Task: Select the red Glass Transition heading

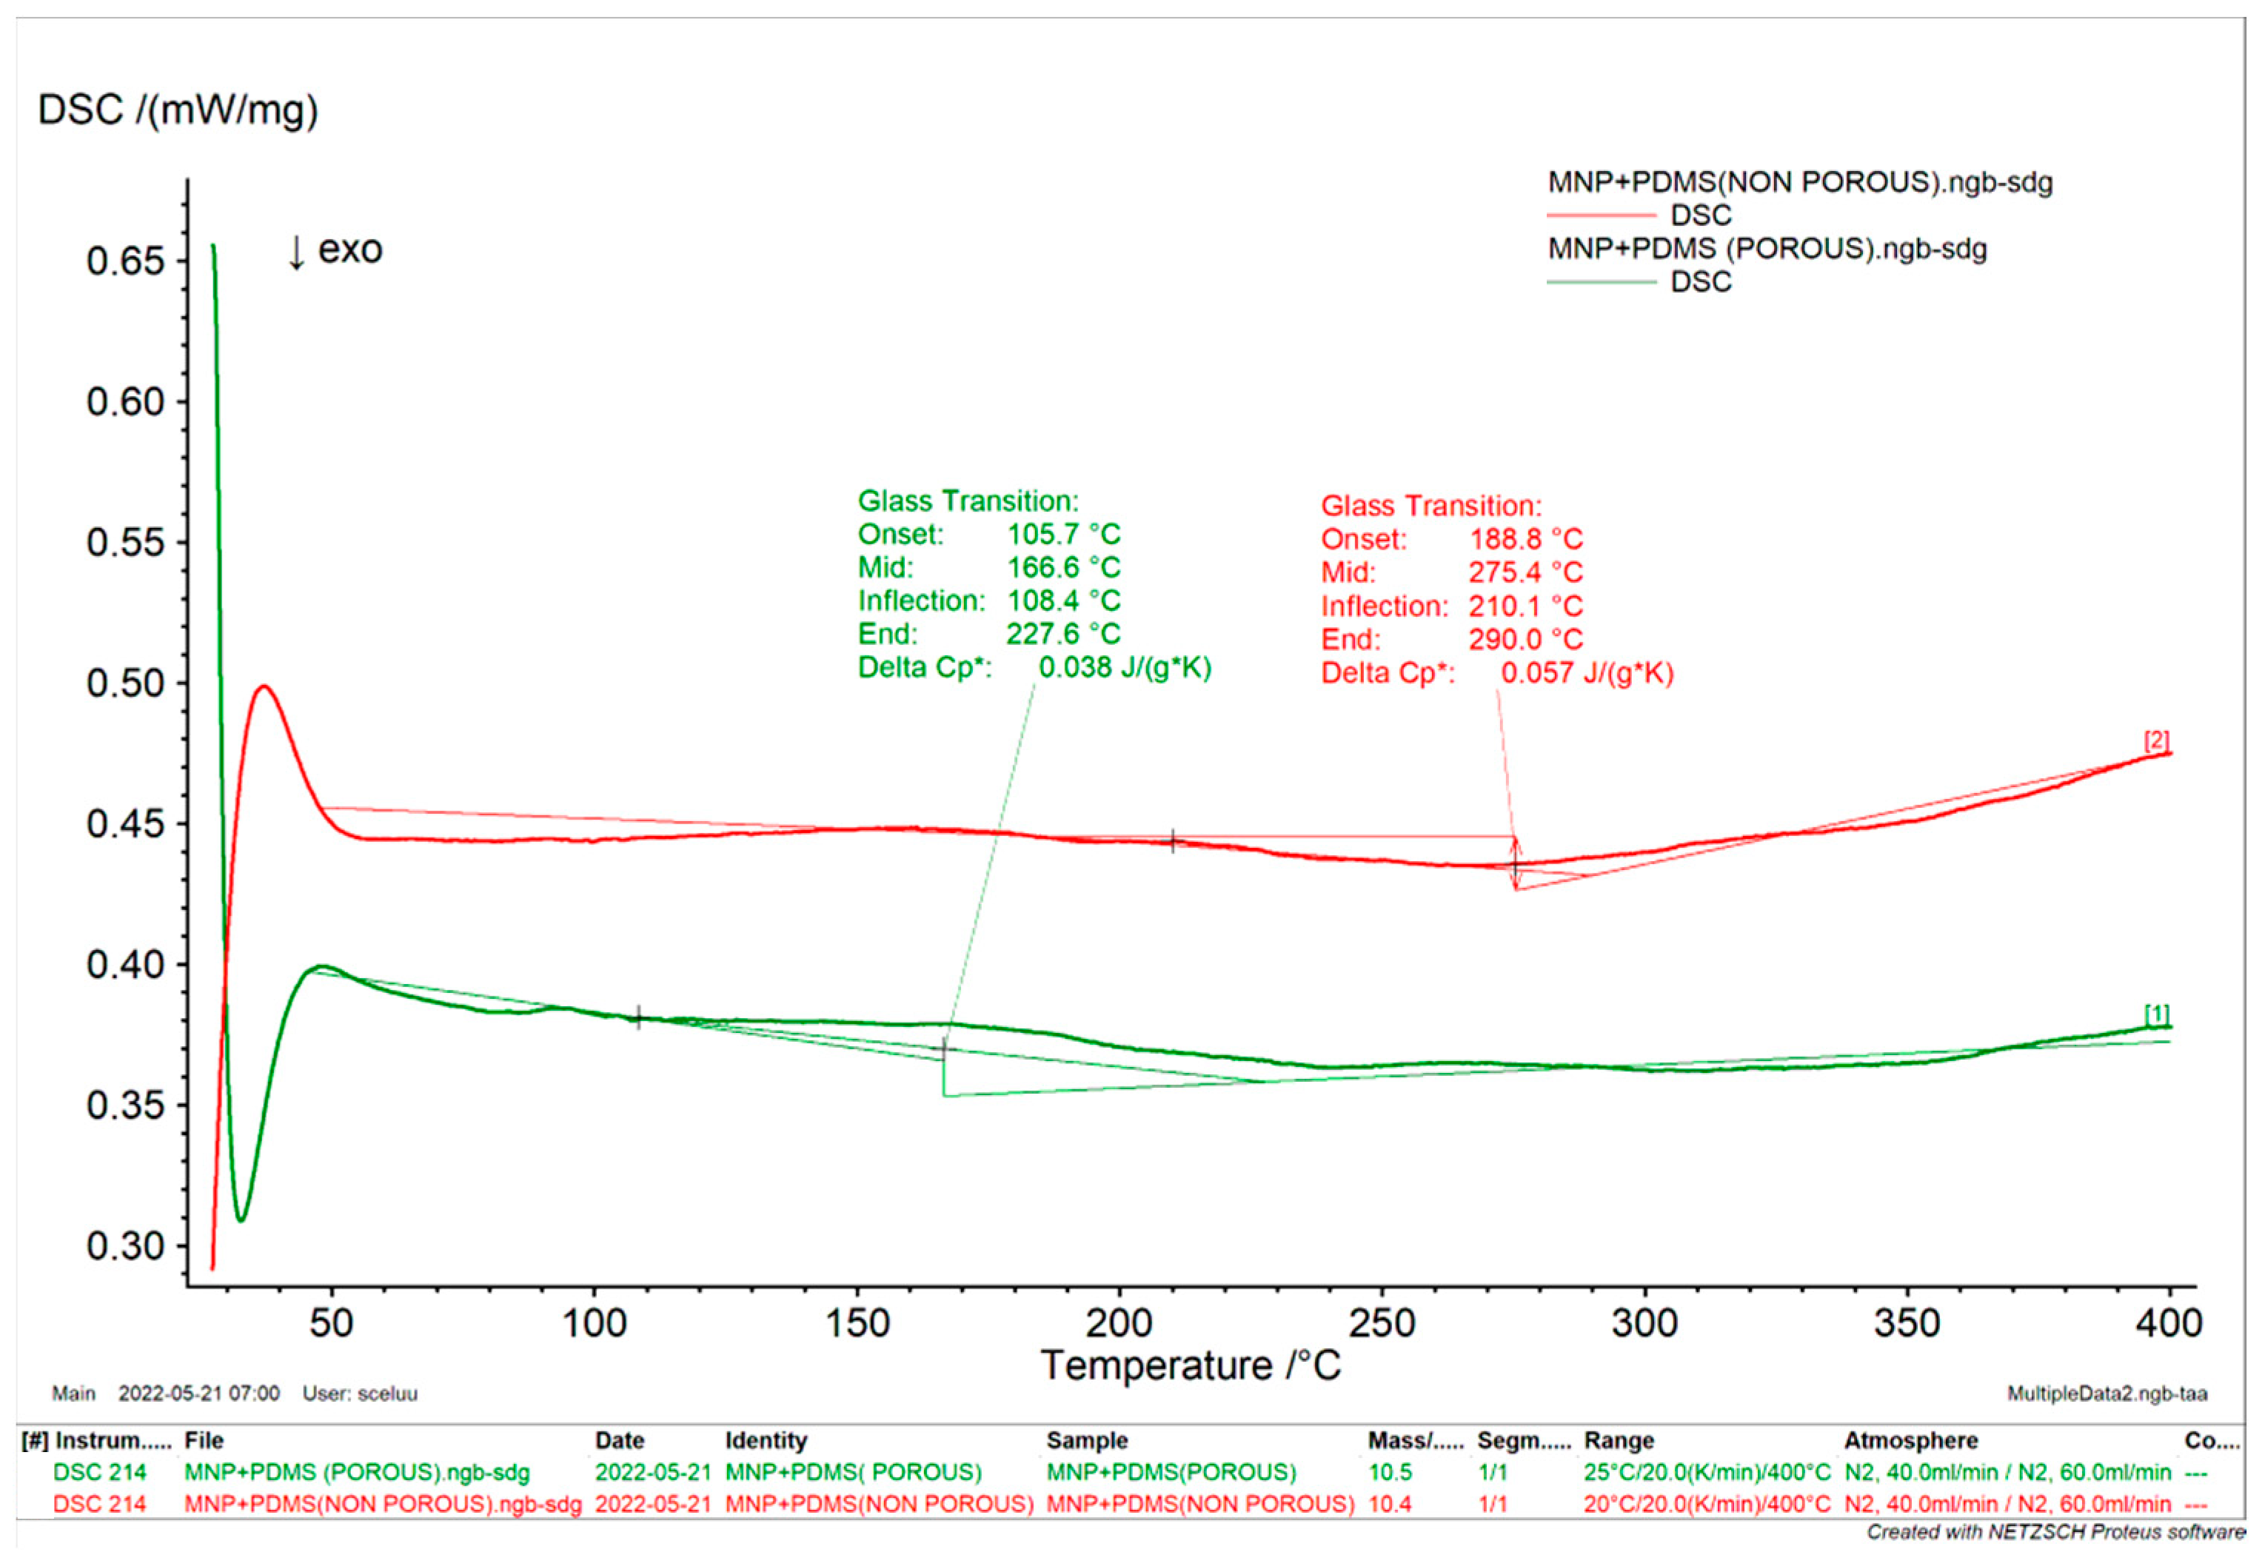Action: coord(1431,506)
